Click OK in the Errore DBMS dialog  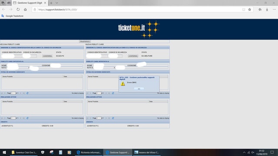point(139,89)
